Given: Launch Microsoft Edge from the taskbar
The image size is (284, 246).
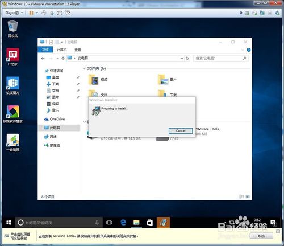Looking at the screenshot, I should [123, 222].
